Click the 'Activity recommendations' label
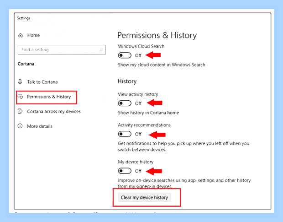Viewport: 283px width, 222px height. 144,125
